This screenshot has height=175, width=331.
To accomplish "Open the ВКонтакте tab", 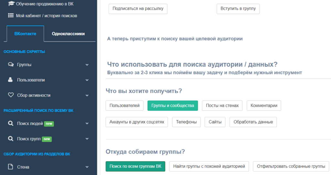I will [x=25, y=34].
